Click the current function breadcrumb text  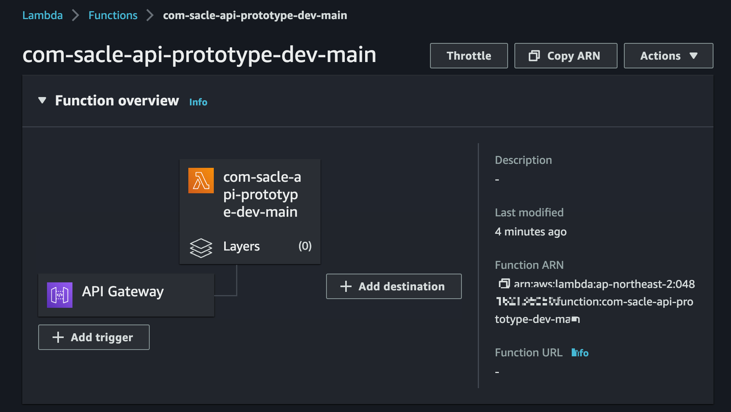255,16
